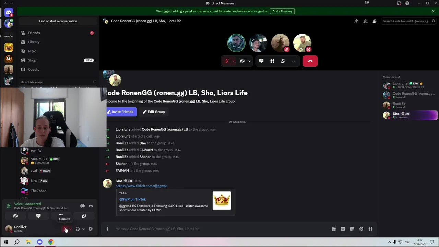This screenshot has width=439, height=247.
Task: Dismiss the passkey suggestion banner
Action: coord(433,11)
